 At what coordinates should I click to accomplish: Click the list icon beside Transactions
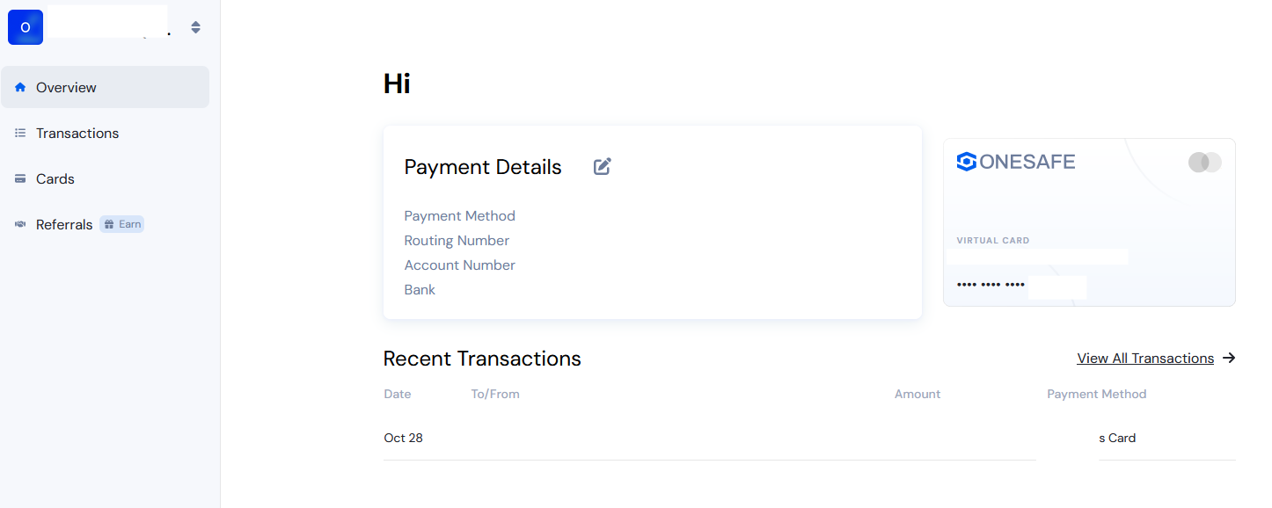pos(20,133)
